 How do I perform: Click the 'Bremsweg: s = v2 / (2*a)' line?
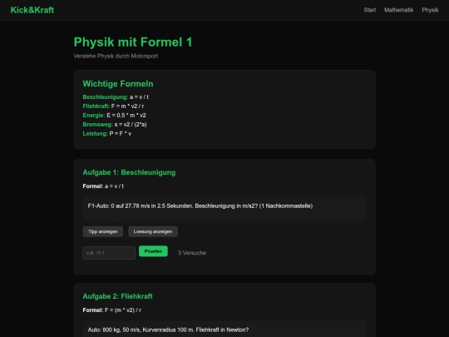tap(115, 125)
